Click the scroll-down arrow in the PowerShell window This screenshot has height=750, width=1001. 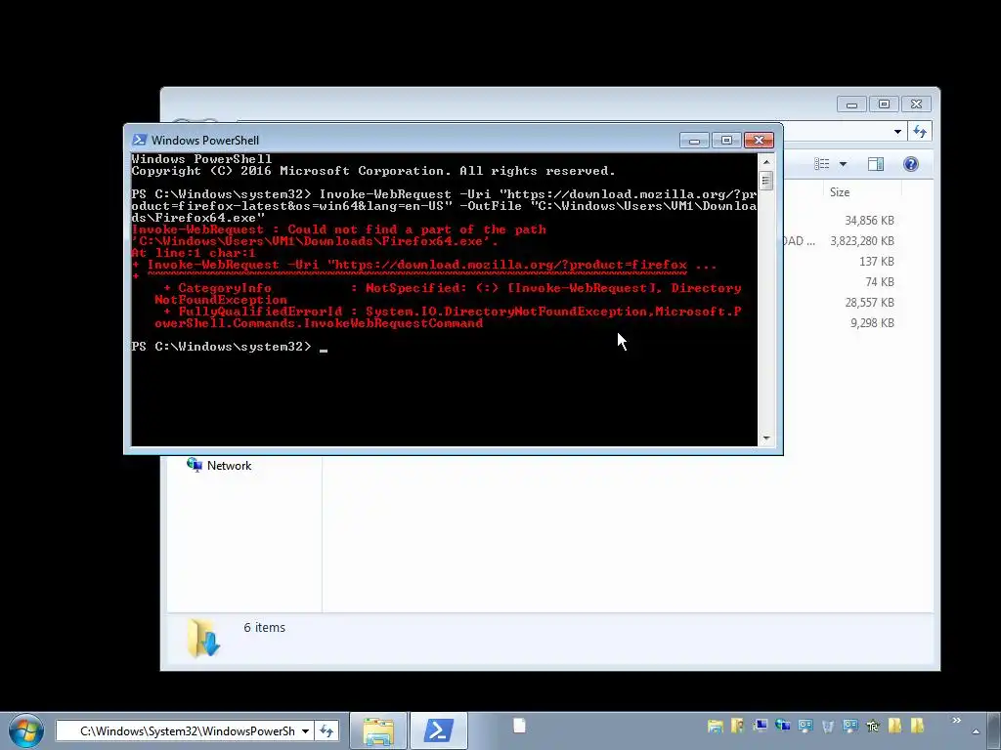(x=766, y=438)
